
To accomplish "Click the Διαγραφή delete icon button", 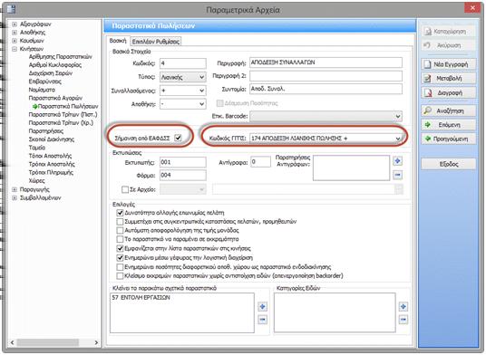I will pos(428,92).
